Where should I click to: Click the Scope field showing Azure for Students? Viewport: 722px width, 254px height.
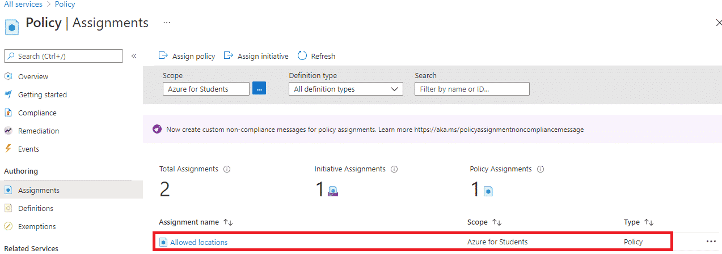click(206, 89)
